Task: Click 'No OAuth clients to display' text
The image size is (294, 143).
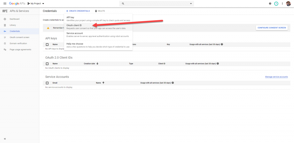Action: pyautogui.click(x=57, y=68)
